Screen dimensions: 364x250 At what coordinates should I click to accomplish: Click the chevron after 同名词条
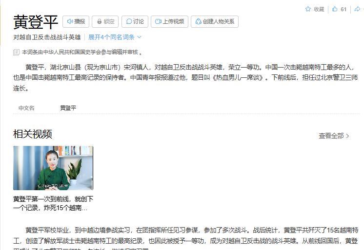[x=139, y=37]
